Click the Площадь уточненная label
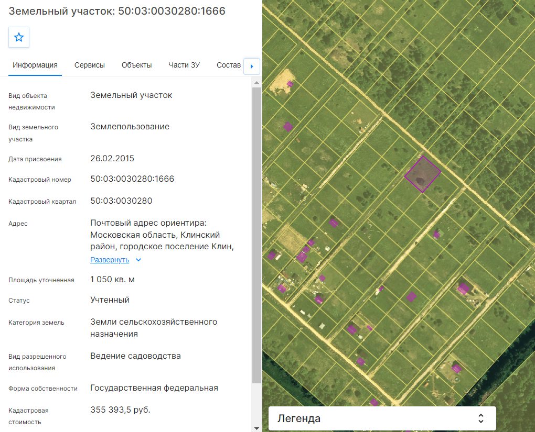The image size is (535, 432). [41, 280]
